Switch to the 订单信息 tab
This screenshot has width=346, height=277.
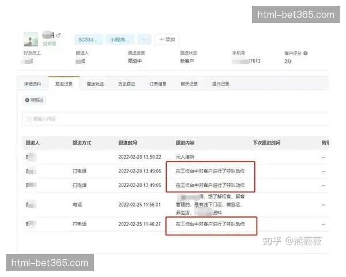click(x=158, y=84)
